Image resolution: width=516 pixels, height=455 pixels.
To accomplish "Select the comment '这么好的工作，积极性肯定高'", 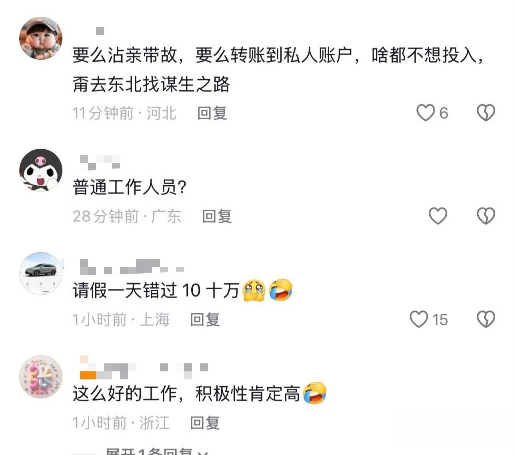I will (x=186, y=393).
